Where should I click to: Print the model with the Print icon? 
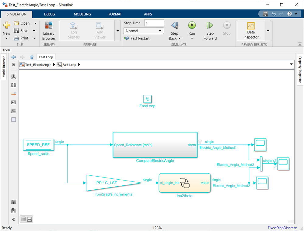[16, 38]
